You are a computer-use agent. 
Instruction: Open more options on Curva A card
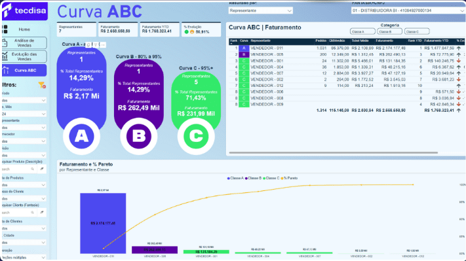tap(102, 44)
